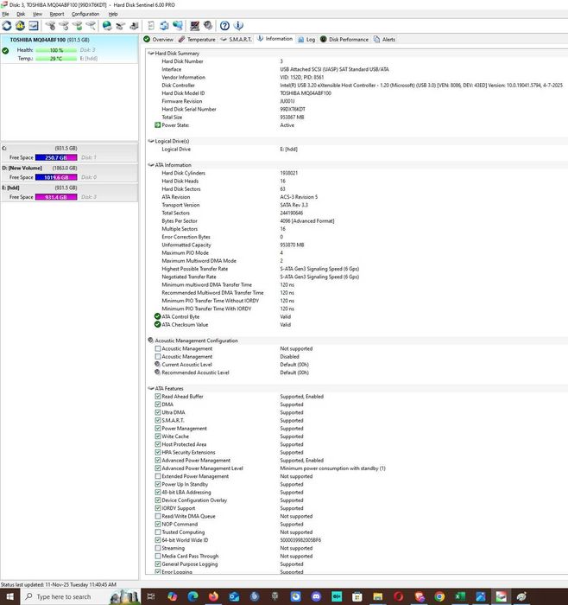The width and height of the screenshot is (568, 605).
Task: Select the TOSHIBA MQ04ABF100 disk entry
Action: click(69, 49)
